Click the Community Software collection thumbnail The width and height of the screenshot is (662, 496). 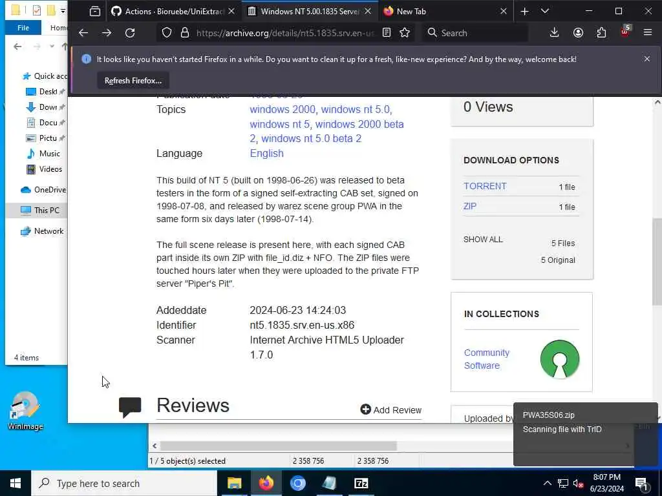pos(560,359)
